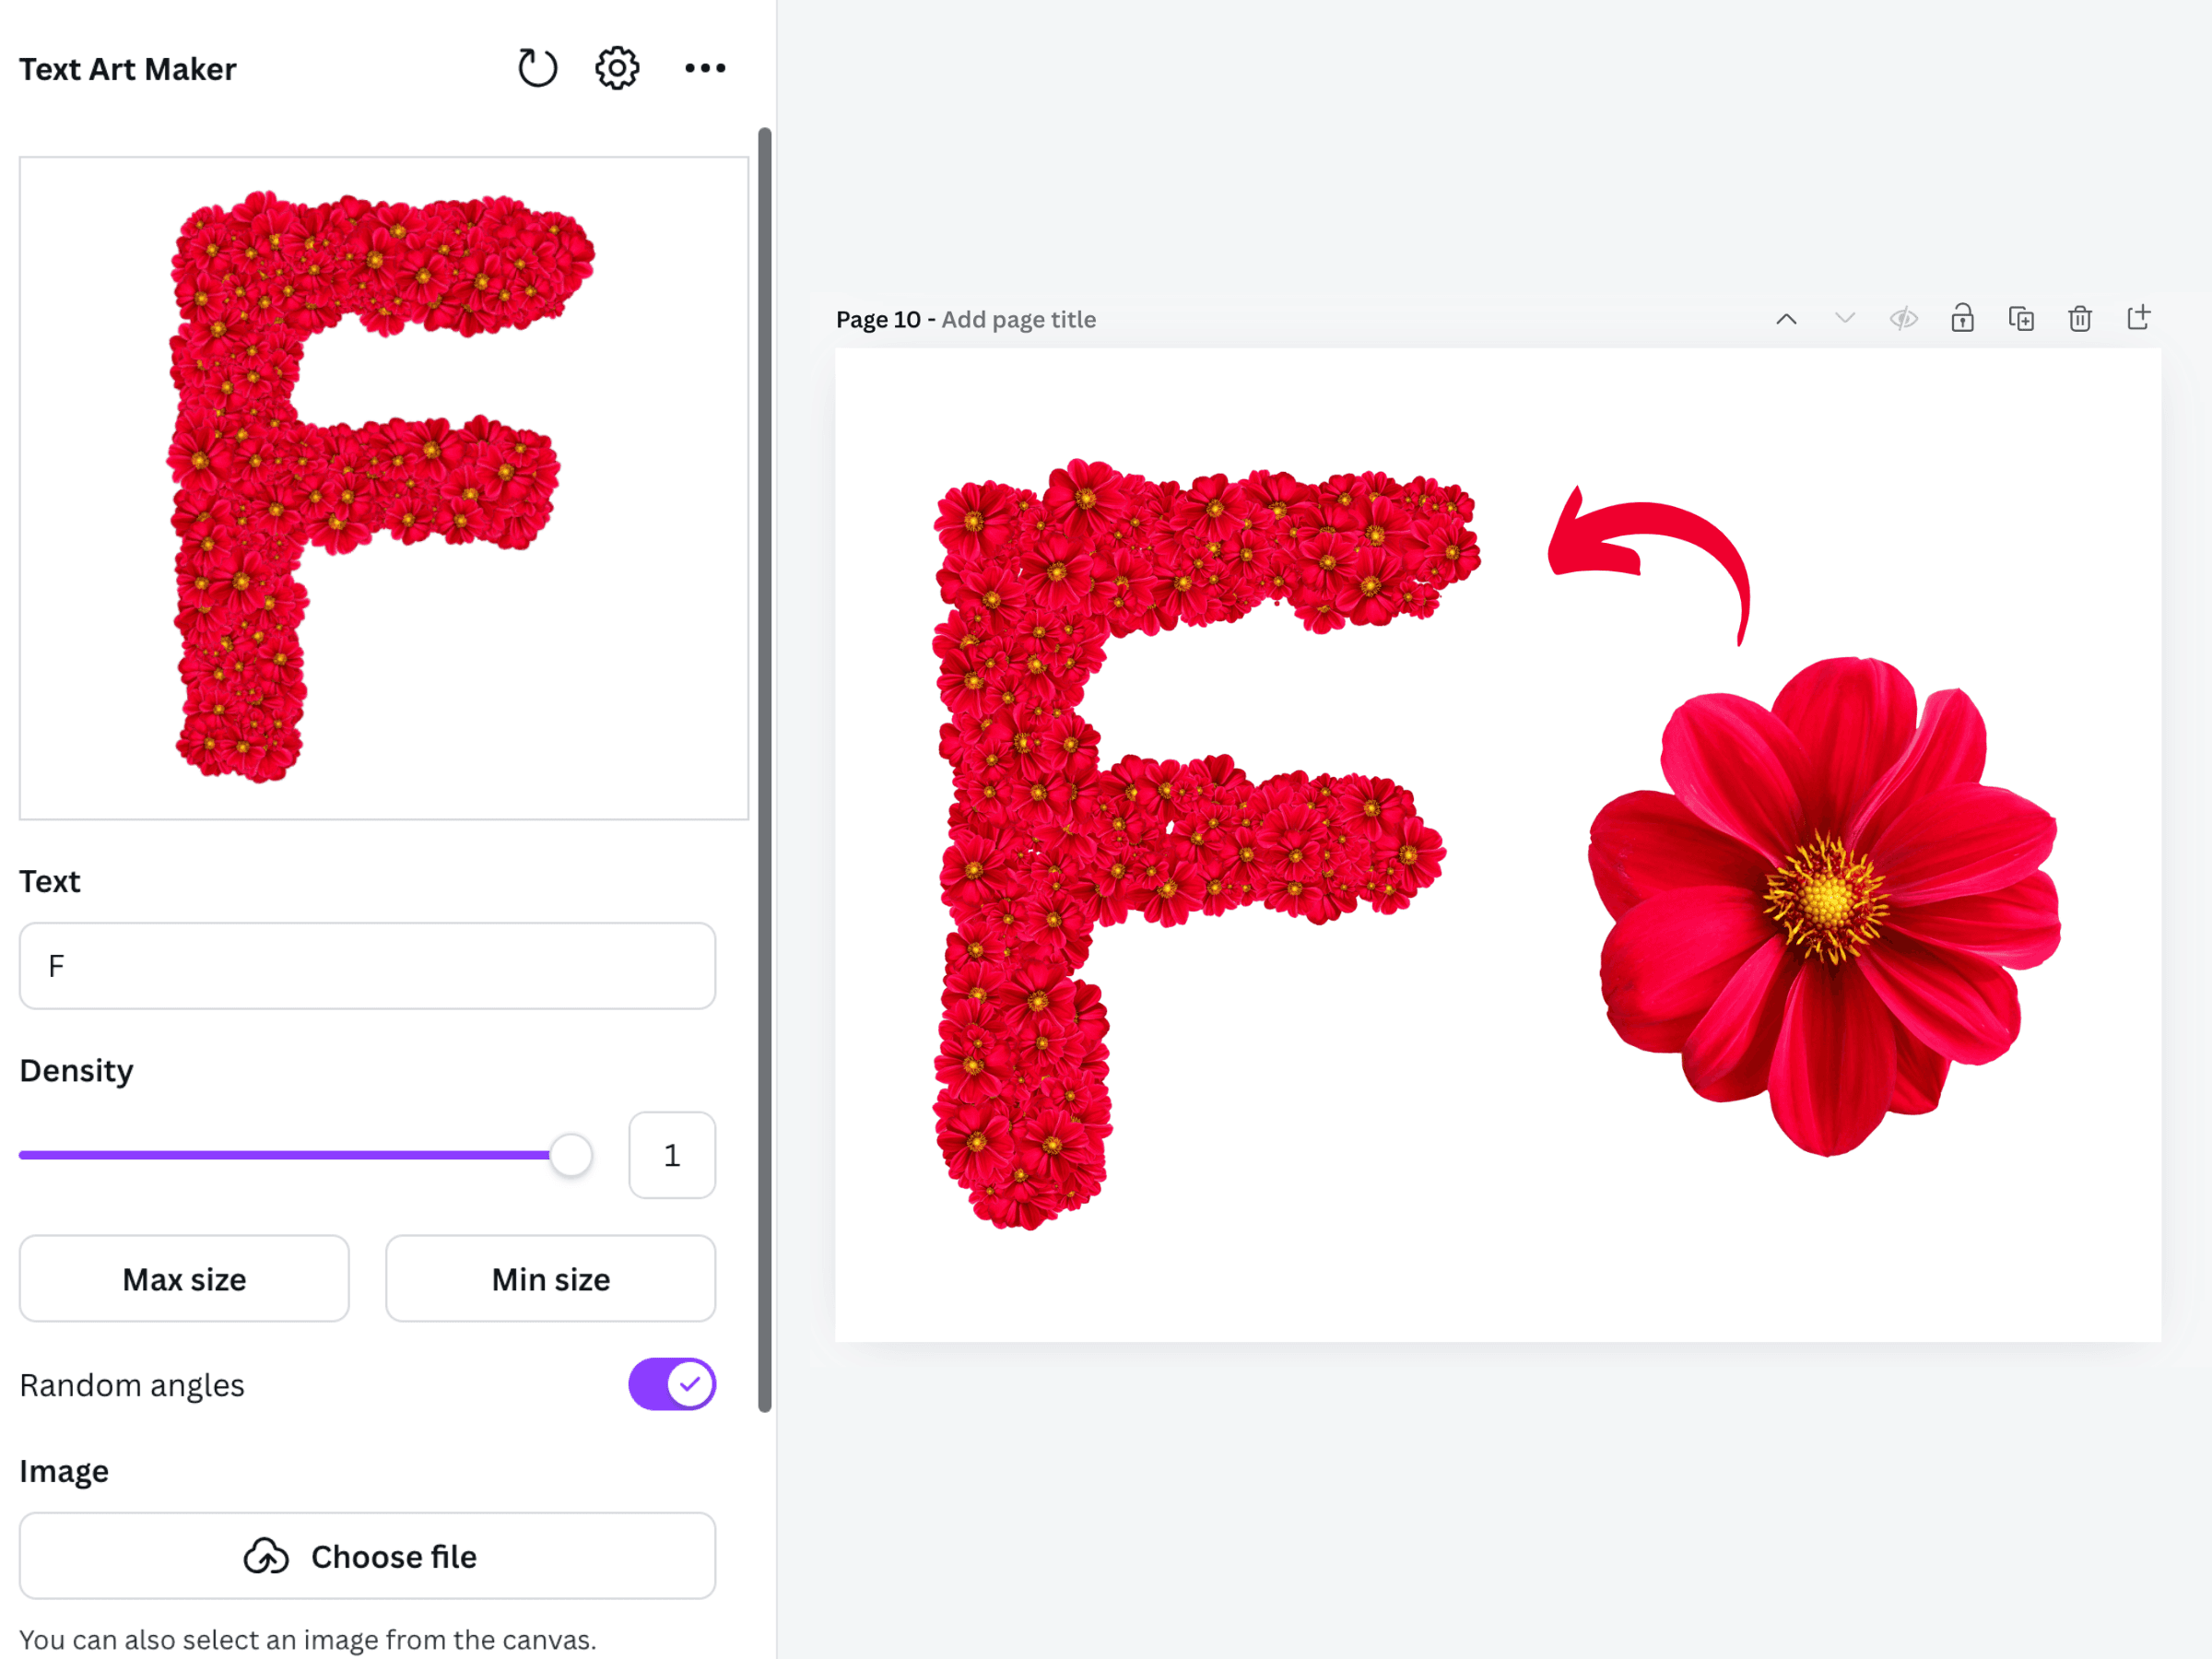
Task: Click the Density slider handle
Action: pos(571,1155)
